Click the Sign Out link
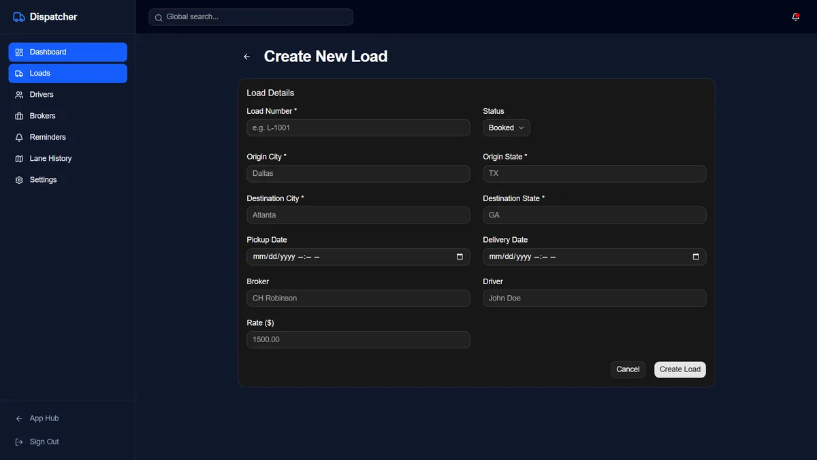Image resolution: width=817 pixels, height=460 pixels. (68, 442)
